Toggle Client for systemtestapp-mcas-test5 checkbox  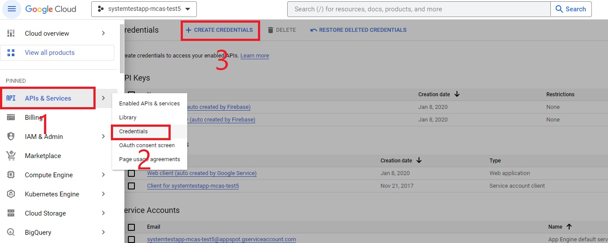131,186
